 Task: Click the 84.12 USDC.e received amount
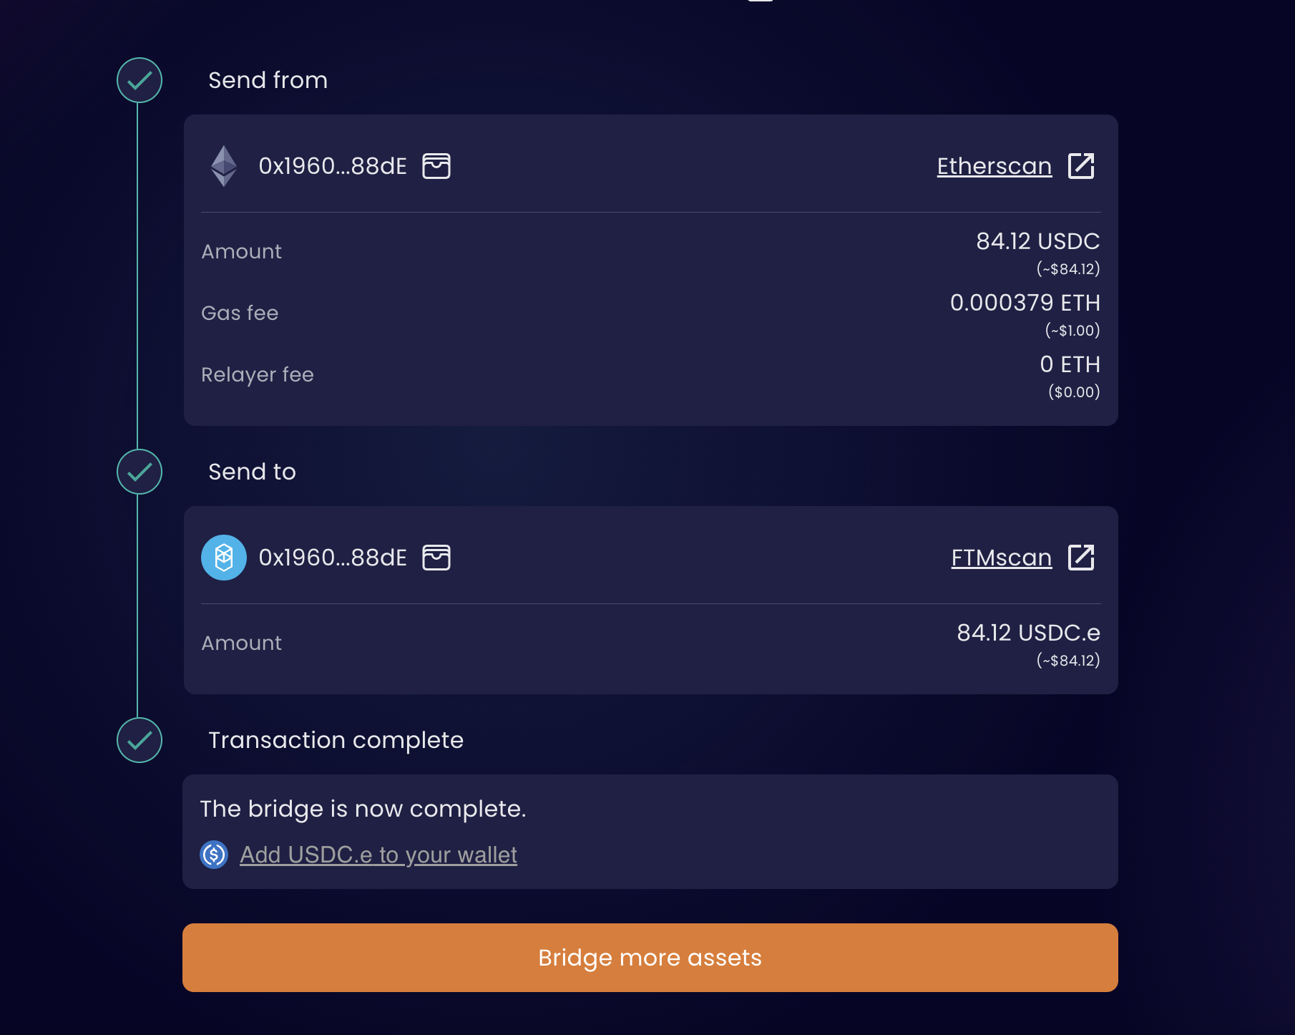(1028, 633)
